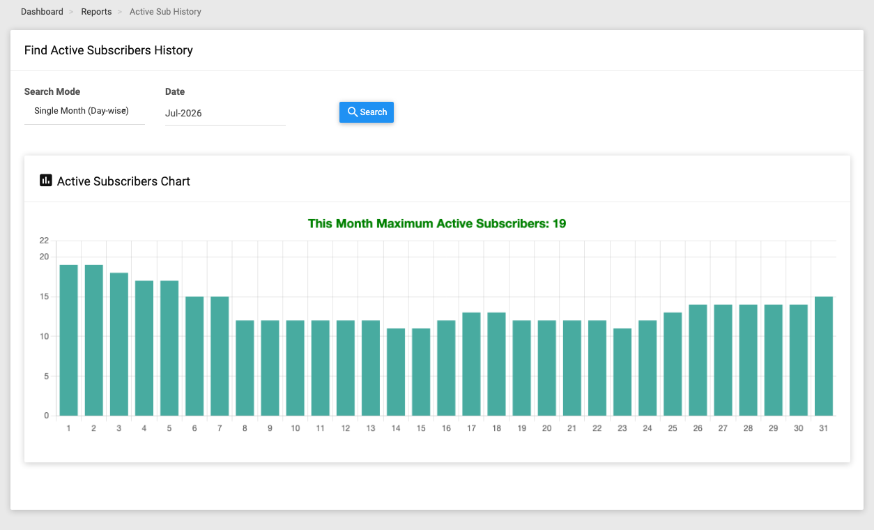Click the x-axis label 31
Image resolution: width=874 pixels, height=530 pixels.
[x=824, y=428]
